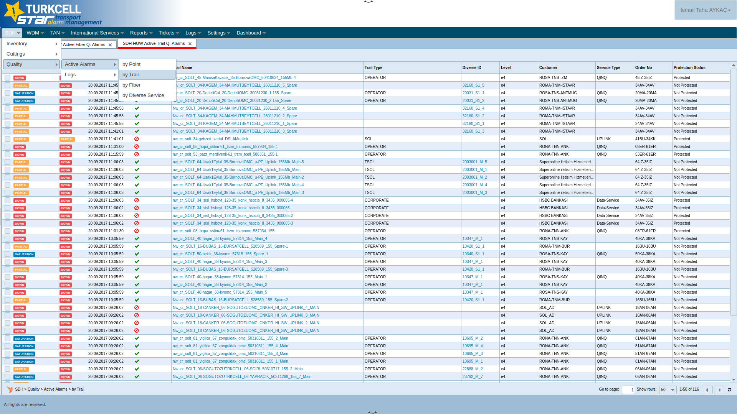Tick the checkbox for the first DOWN alarm row
The height and width of the screenshot is (414, 737).
(x=7, y=78)
